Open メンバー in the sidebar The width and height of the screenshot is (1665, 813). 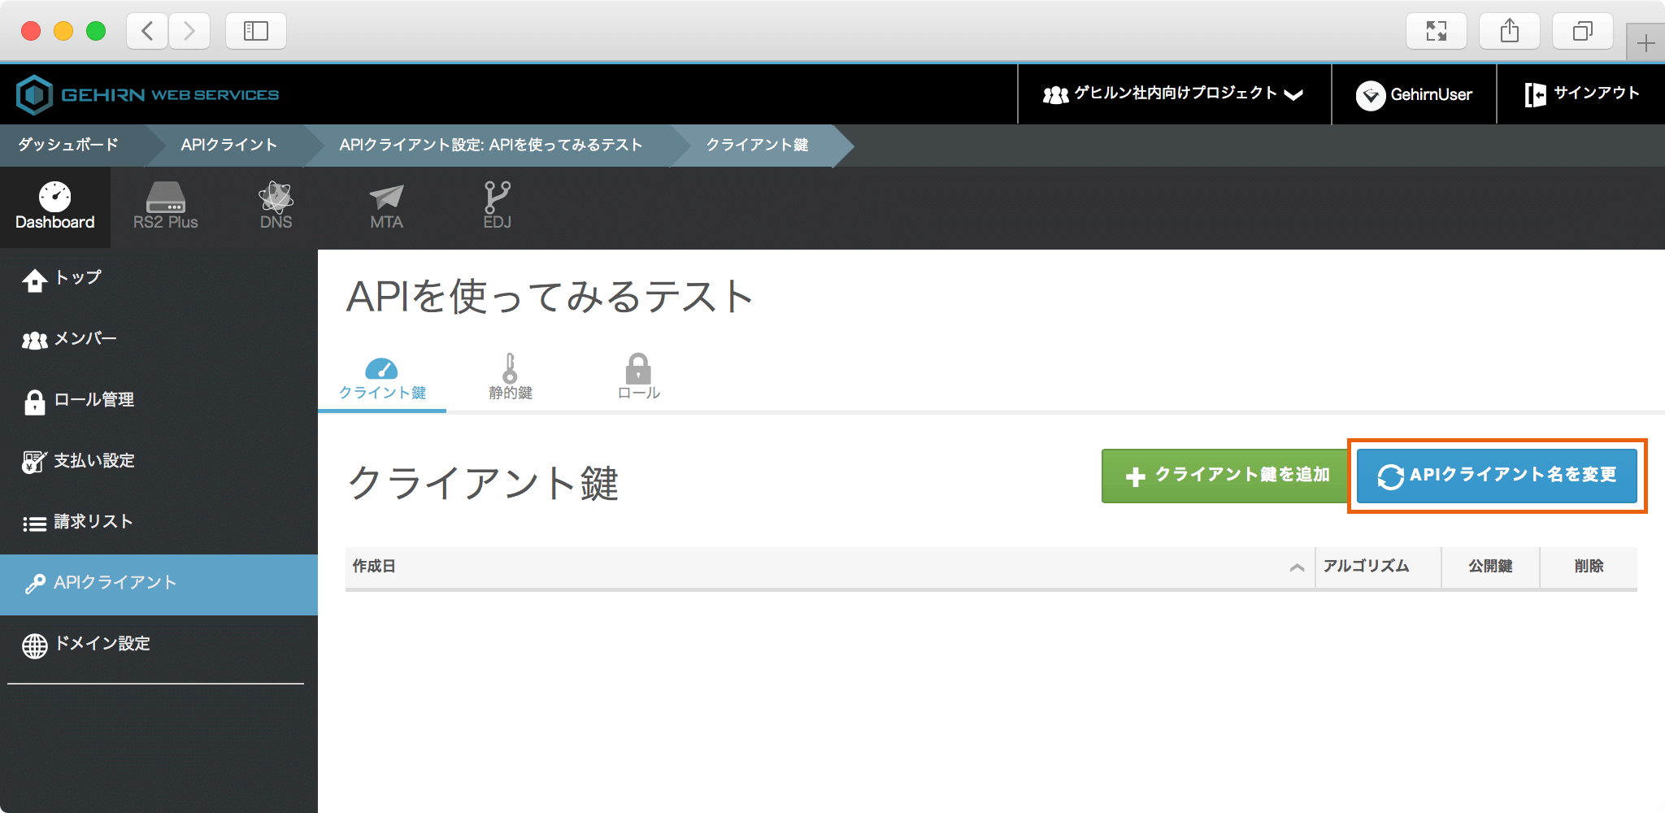(85, 339)
